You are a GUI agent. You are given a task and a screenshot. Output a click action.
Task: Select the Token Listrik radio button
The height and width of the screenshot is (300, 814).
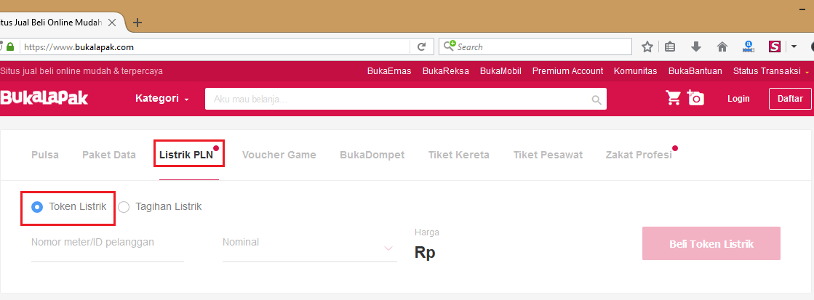(x=37, y=207)
